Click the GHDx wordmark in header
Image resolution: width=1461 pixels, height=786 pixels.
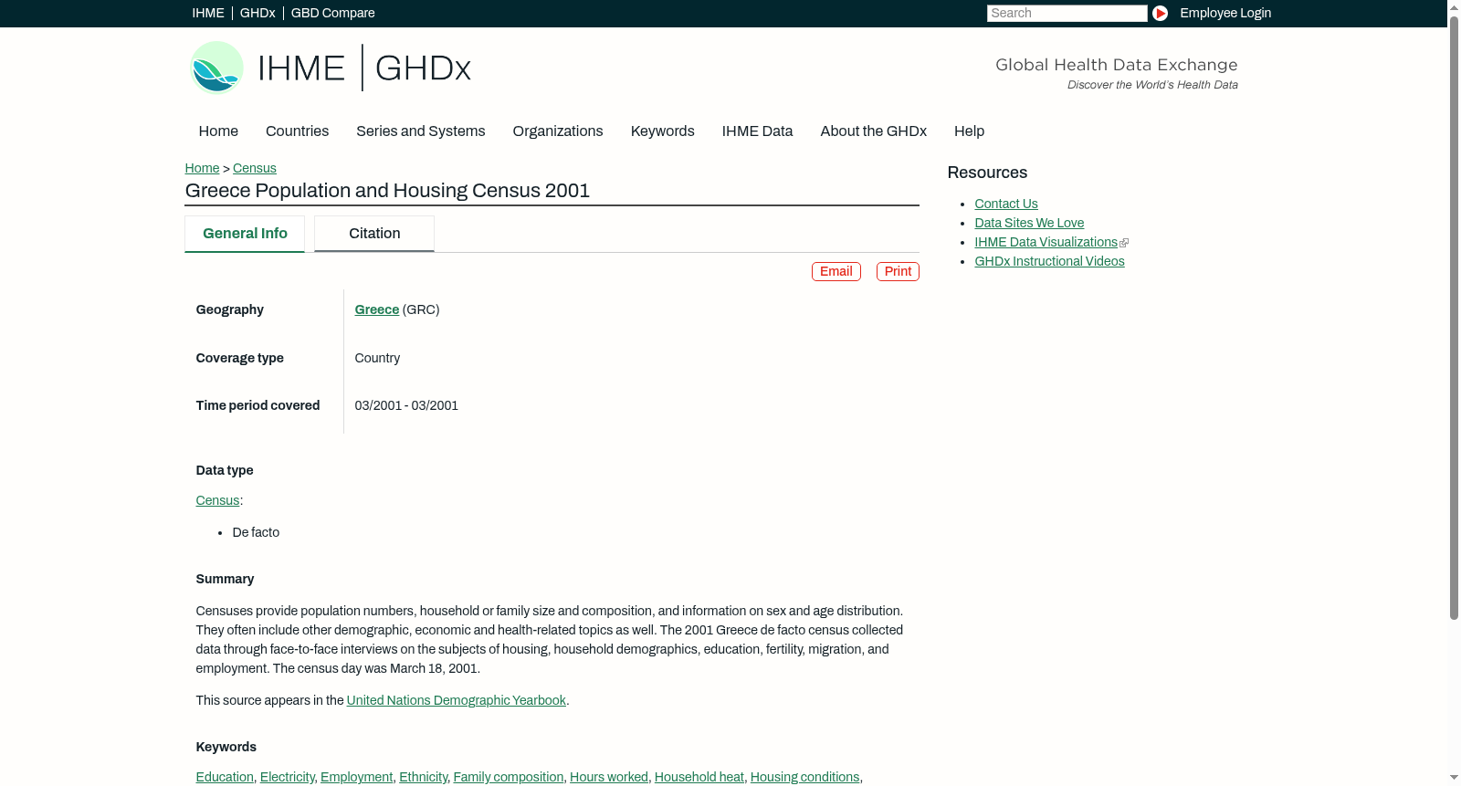[423, 68]
